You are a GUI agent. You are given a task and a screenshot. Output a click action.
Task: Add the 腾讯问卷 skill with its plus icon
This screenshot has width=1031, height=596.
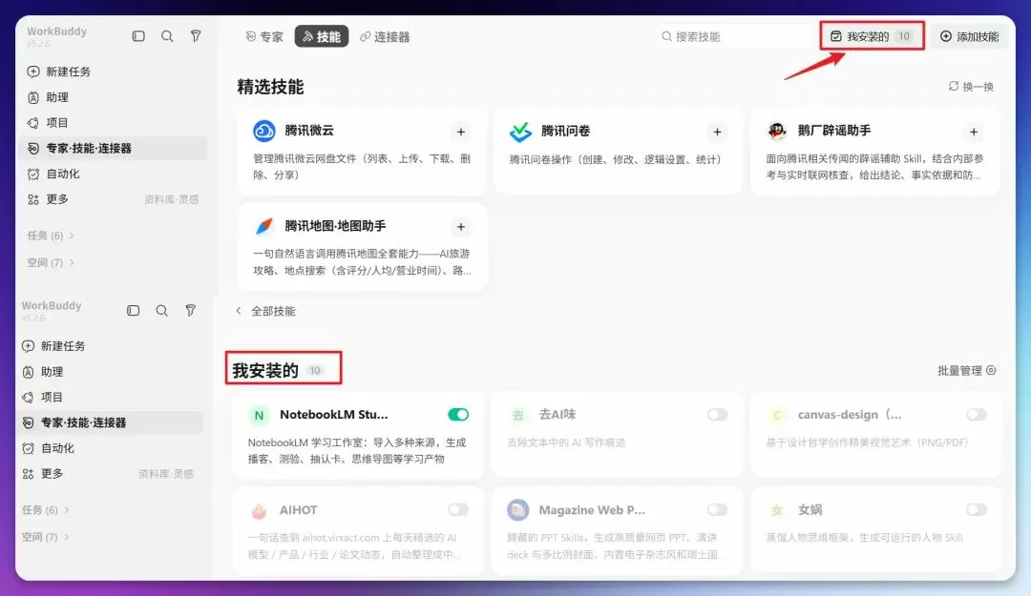717,133
